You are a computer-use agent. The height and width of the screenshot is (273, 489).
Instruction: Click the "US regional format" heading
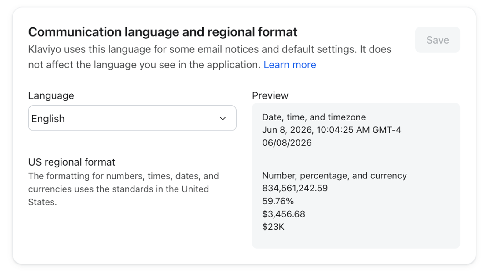(72, 162)
